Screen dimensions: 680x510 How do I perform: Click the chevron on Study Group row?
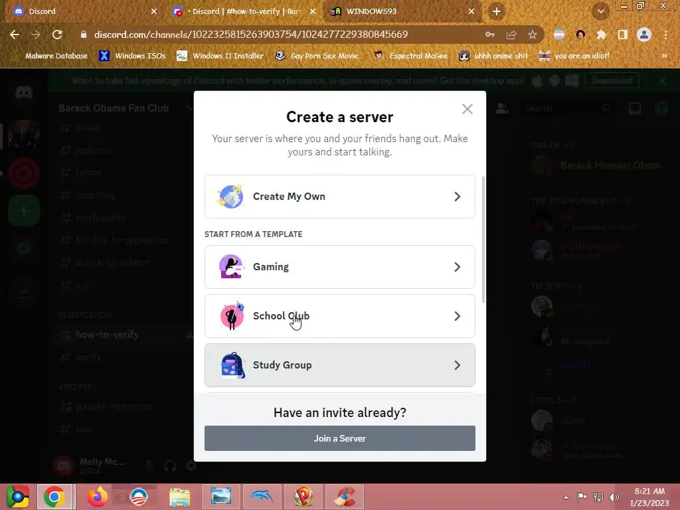pos(457,365)
